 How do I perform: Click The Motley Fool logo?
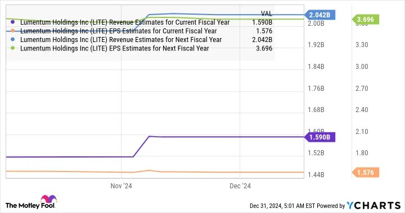[31, 202]
